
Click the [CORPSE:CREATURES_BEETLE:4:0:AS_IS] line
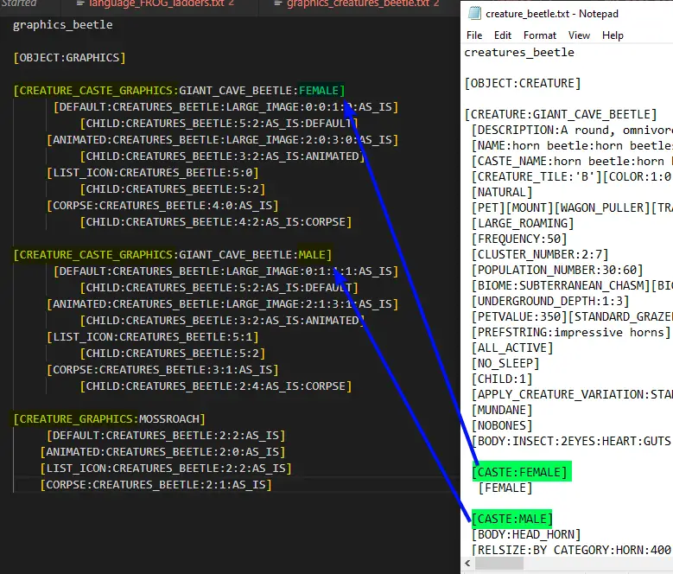click(162, 206)
